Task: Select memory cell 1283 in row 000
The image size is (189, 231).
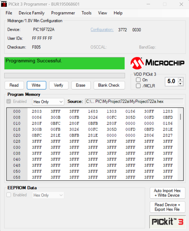Action: click(168, 111)
